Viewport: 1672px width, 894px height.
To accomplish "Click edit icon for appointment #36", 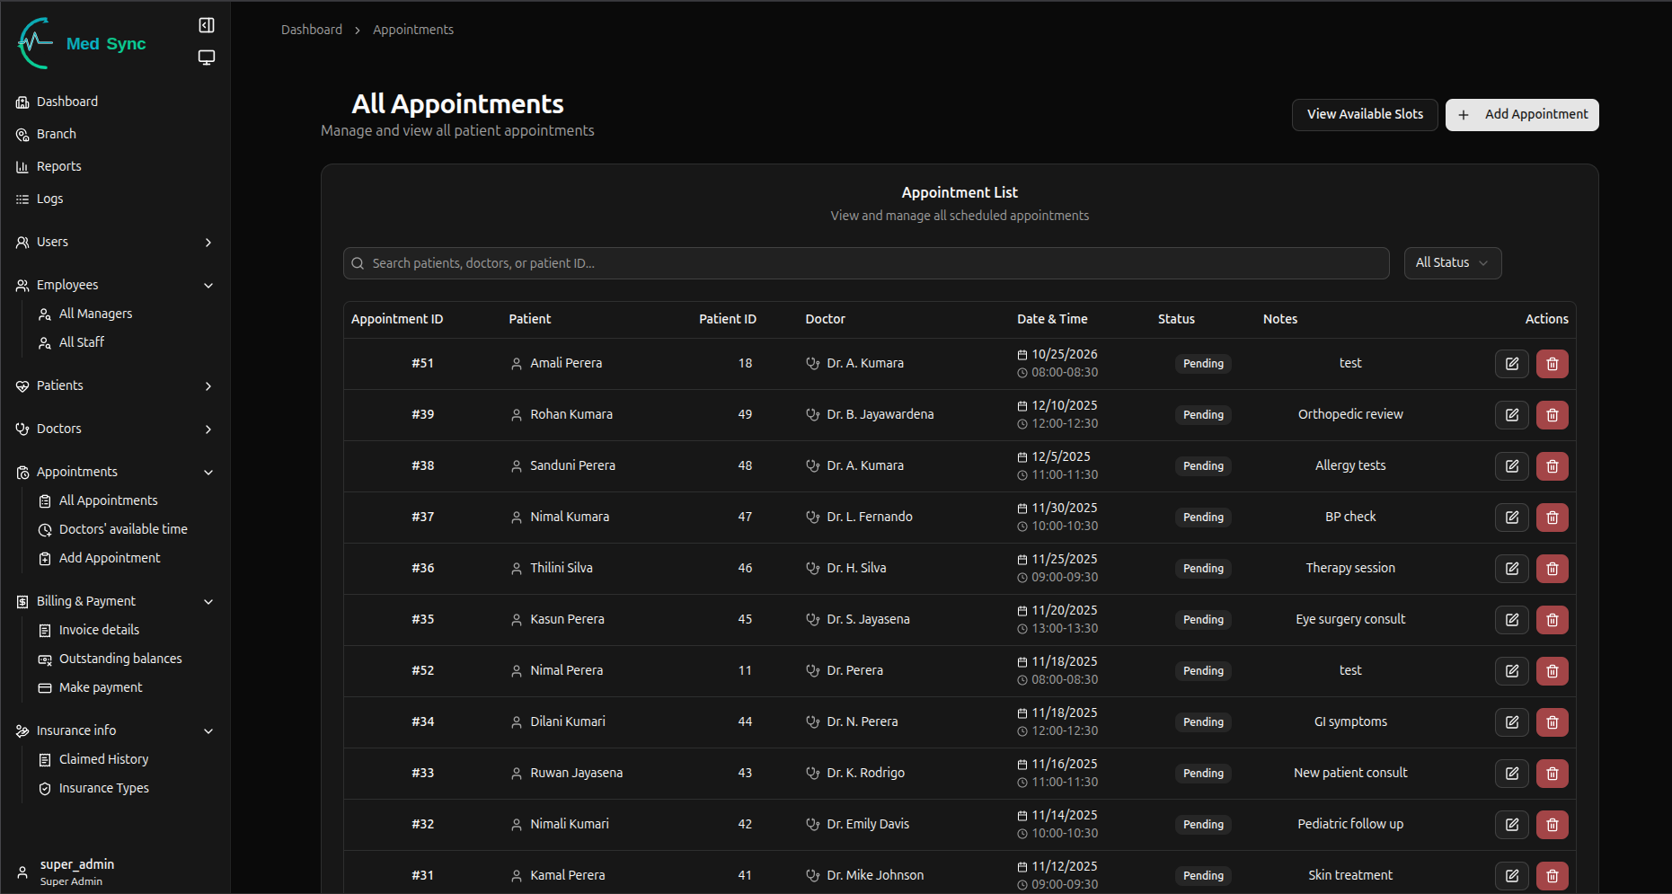I will pos(1511,569).
